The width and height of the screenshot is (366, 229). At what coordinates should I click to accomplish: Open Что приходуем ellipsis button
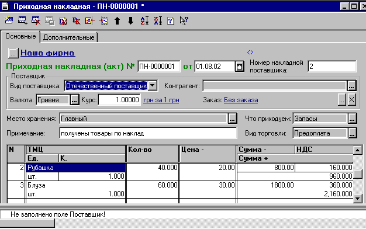[x=352, y=119]
